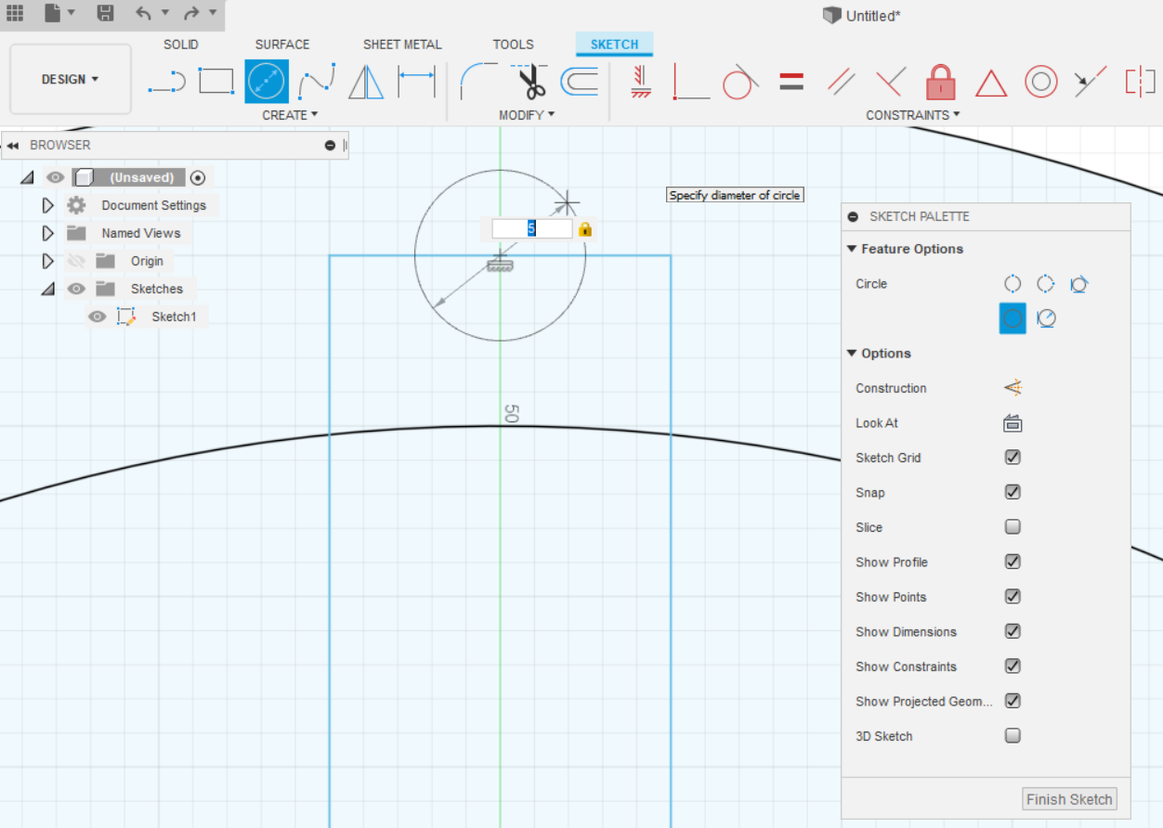
Task: Select the Center Diameter Circle tool in toolbar
Action: (267, 82)
